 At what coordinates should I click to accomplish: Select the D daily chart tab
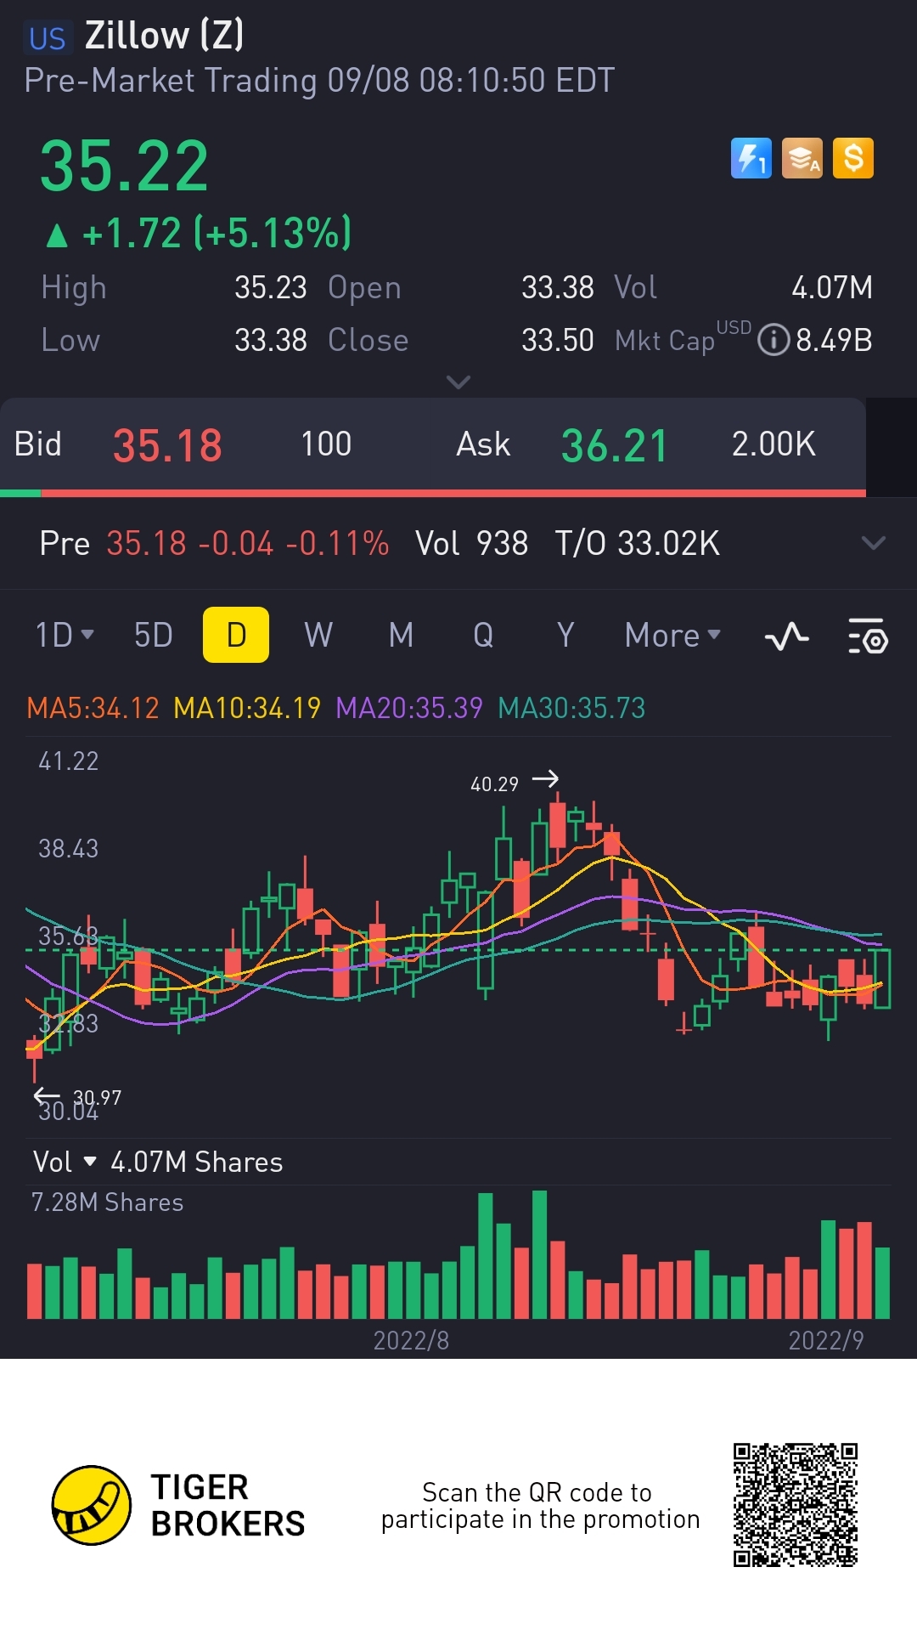tap(236, 635)
